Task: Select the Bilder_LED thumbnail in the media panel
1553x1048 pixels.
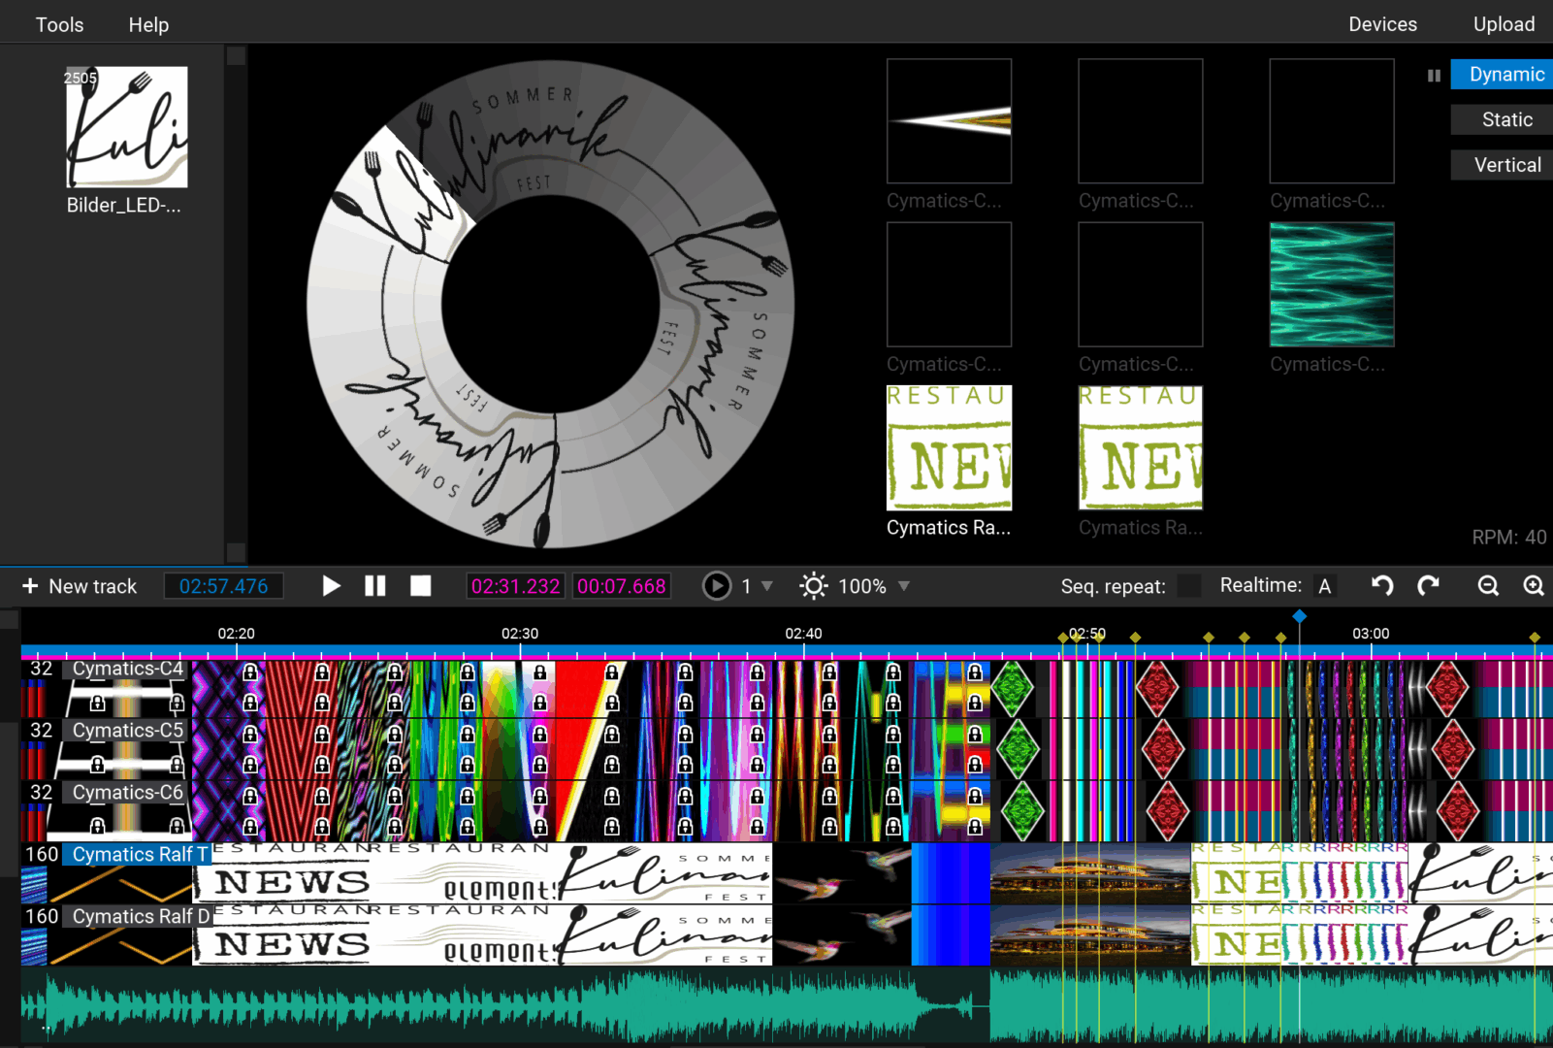Action: pos(126,127)
